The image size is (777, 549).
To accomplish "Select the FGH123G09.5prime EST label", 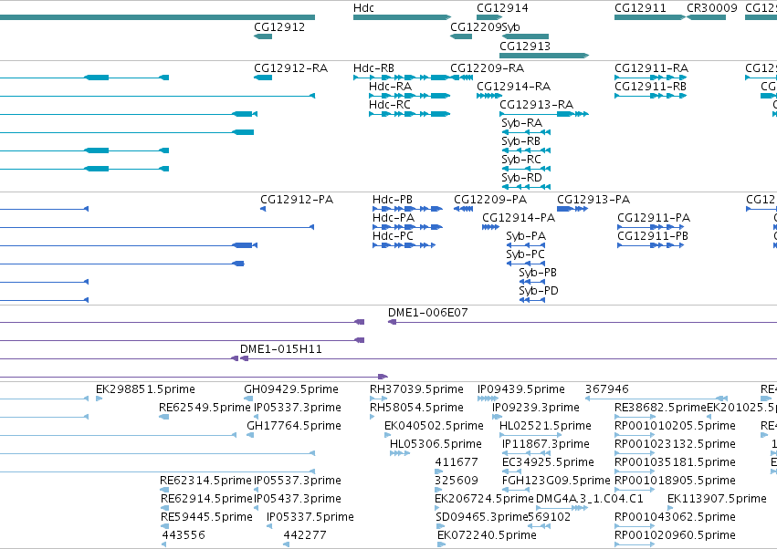I will pyautogui.click(x=556, y=481).
